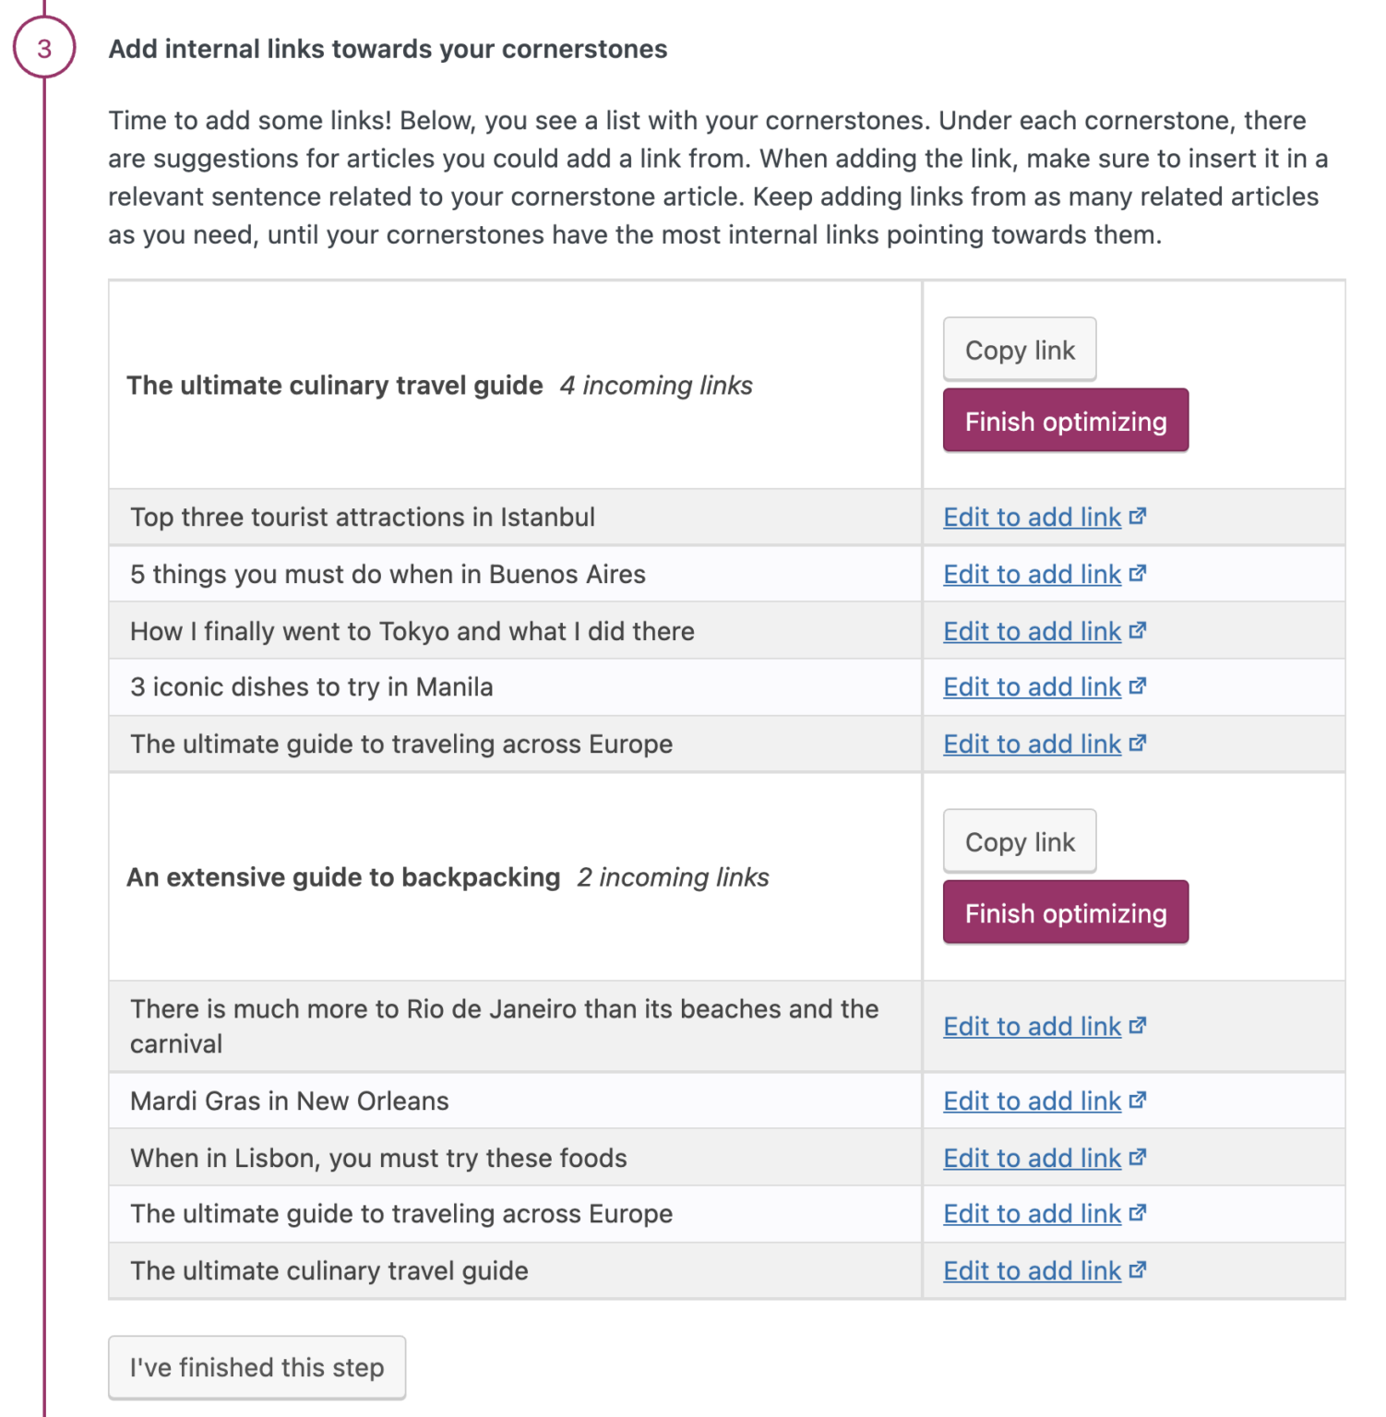
Task: Edit to add link for the Europe travel guide
Action: click(1031, 744)
